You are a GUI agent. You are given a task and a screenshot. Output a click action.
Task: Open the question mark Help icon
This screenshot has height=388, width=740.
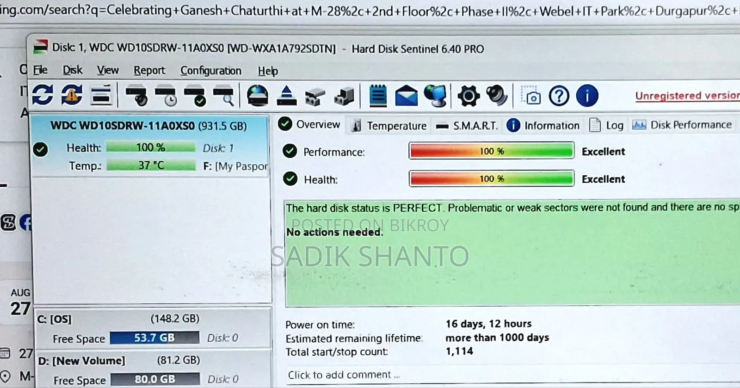(559, 96)
